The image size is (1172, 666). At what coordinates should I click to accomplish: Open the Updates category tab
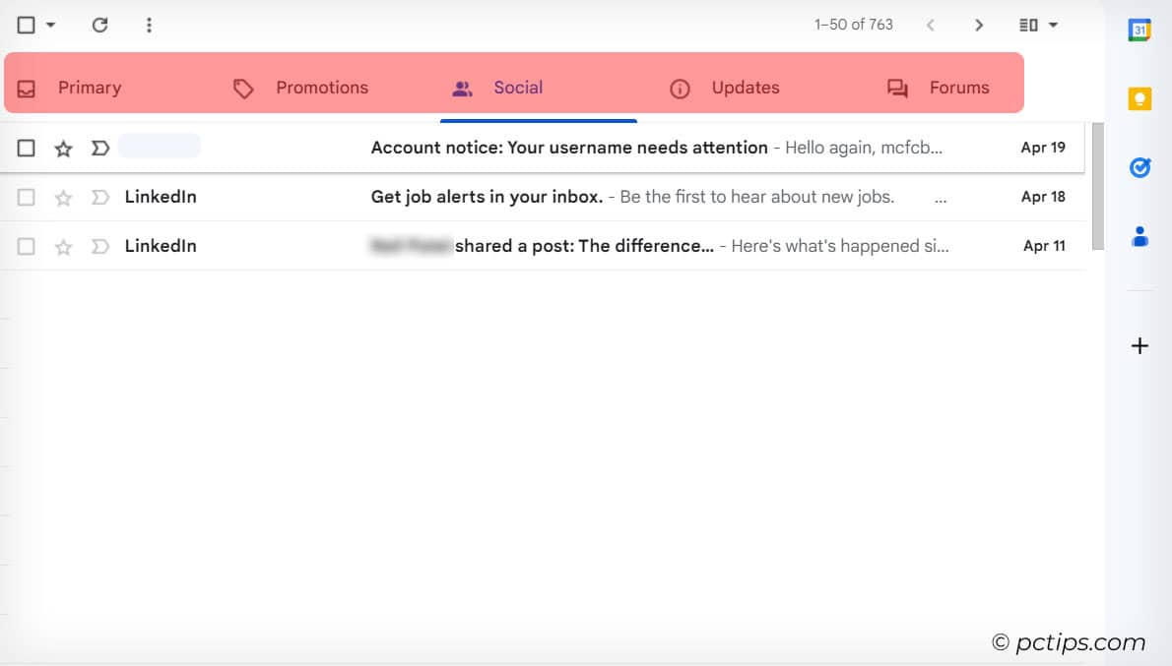746,87
